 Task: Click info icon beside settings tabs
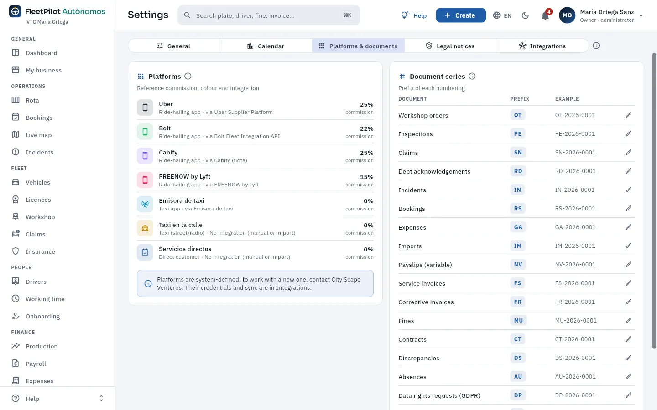tap(596, 46)
